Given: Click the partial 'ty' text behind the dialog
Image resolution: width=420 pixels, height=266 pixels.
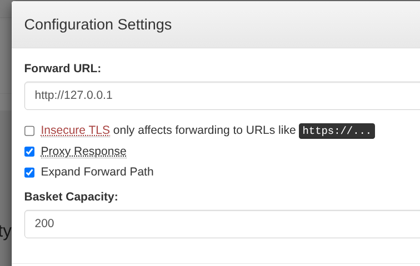Looking at the screenshot, I should pyautogui.click(x=5, y=231).
